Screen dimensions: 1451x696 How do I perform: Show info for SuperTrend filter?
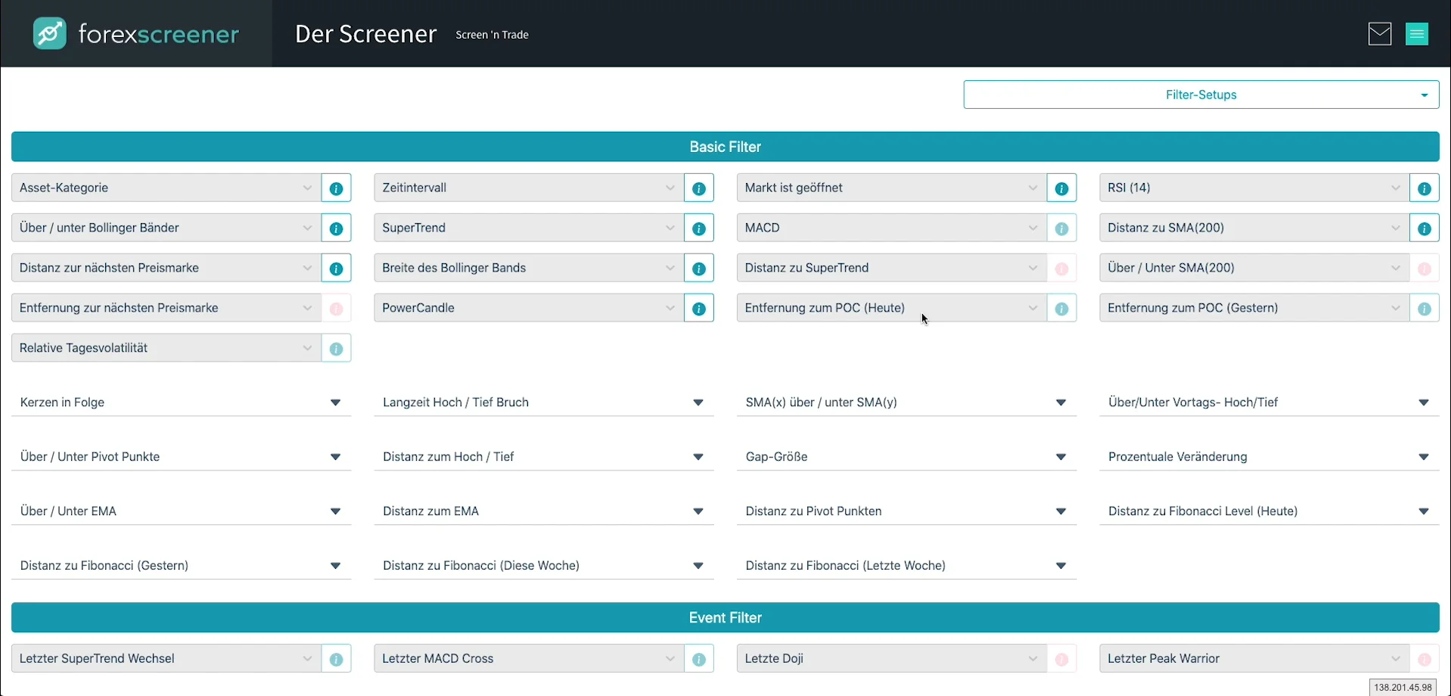tap(699, 228)
